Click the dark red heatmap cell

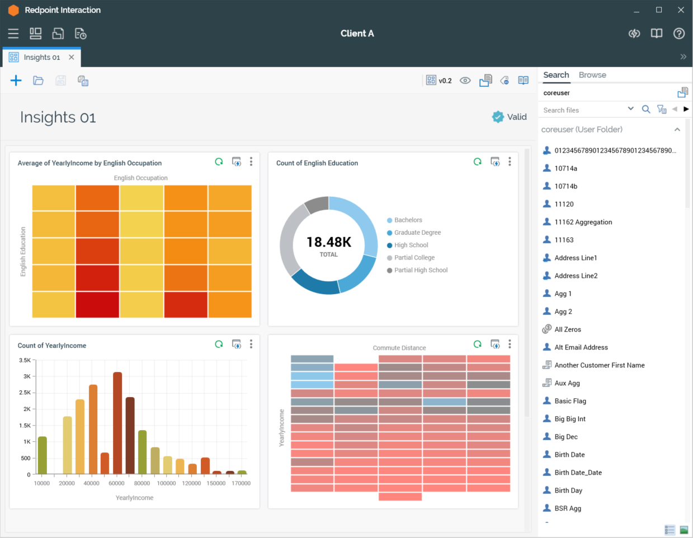tap(97, 305)
